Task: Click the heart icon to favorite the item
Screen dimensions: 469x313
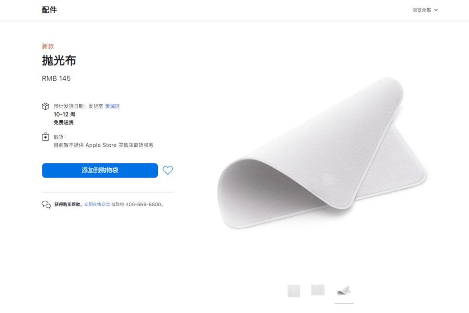Action: (x=168, y=170)
